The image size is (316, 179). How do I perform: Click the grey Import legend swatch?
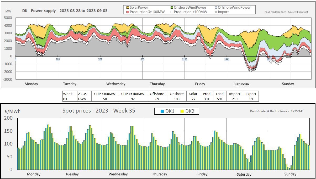point(215,12)
